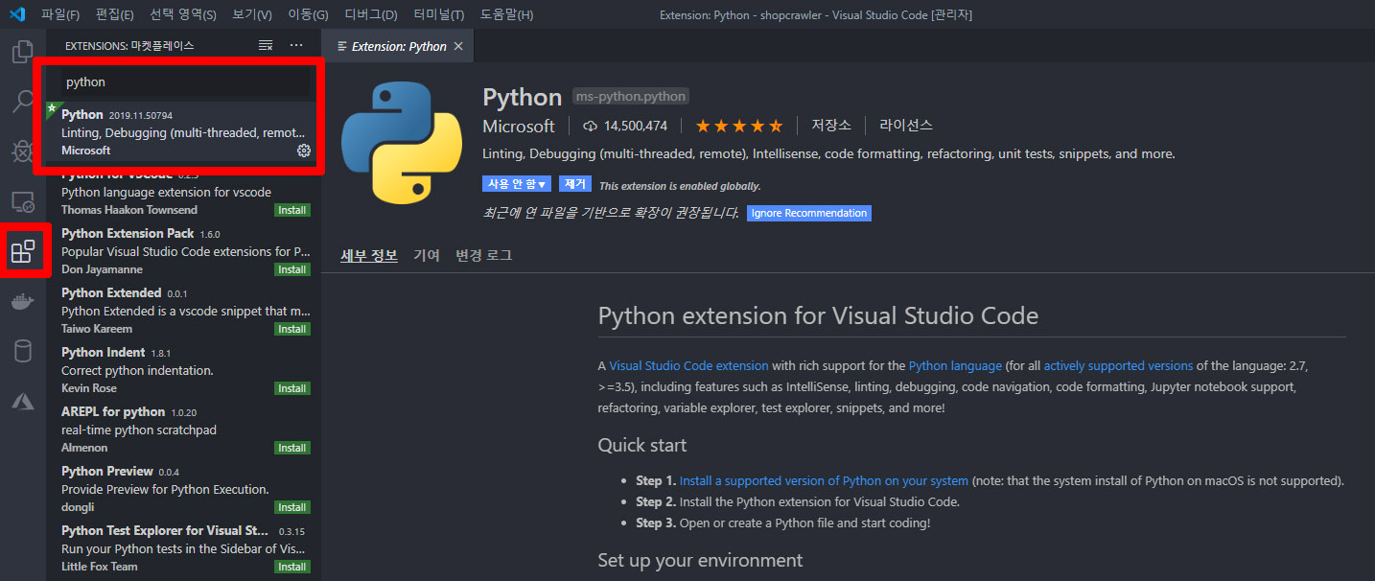Image resolution: width=1375 pixels, height=581 pixels.
Task: Open 'Install a supported version of Python' link
Action: 825,480
